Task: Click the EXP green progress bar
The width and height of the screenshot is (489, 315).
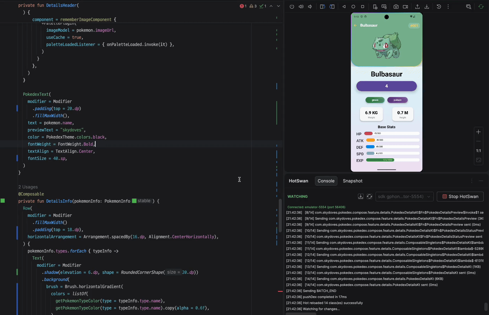Action: (380, 160)
